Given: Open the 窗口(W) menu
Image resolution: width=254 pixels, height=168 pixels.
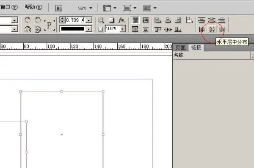Looking at the screenshot, I should click(x=9, y=7).
